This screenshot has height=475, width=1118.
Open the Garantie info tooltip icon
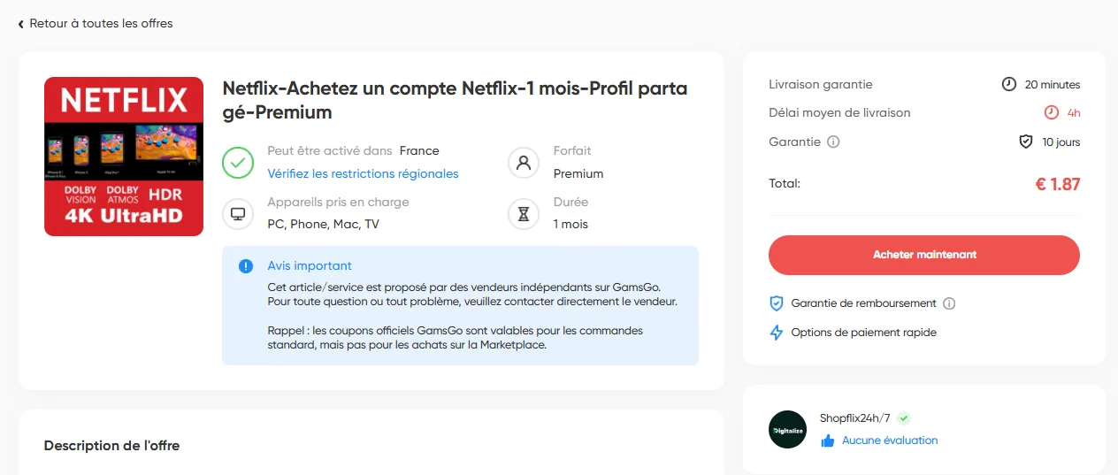(x=833, y=142)
